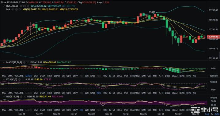
Task: Click the 'DIF:-417.67' value
Action: (x=36, y=62)
